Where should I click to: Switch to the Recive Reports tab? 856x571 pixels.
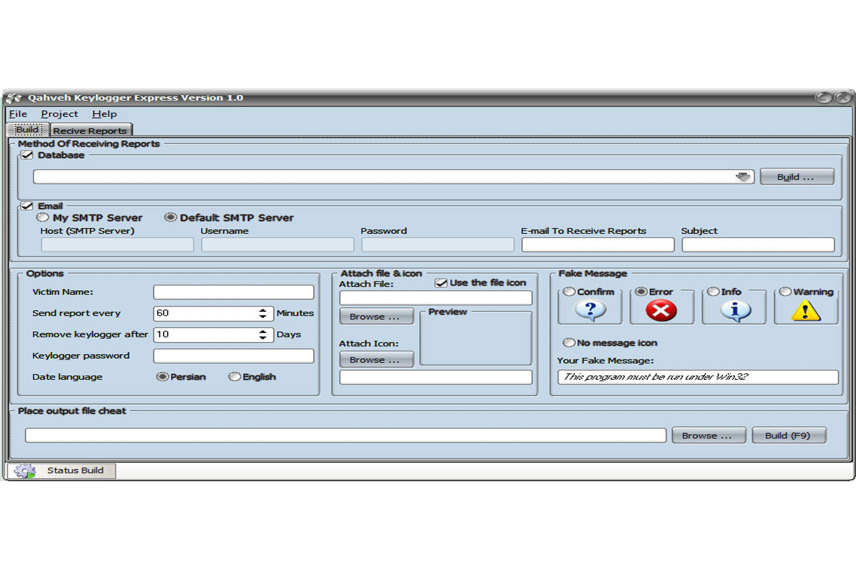(90, 131)
